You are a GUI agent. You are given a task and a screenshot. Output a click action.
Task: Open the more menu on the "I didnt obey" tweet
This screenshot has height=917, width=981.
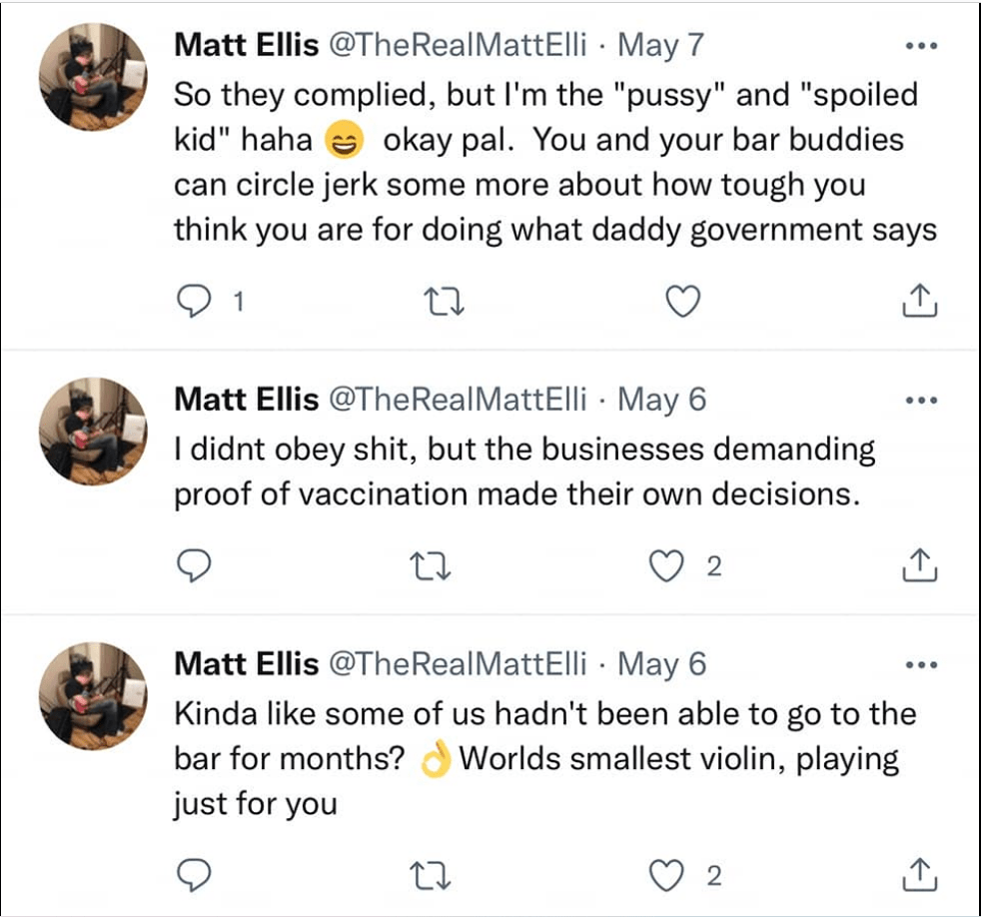[920, 401]
